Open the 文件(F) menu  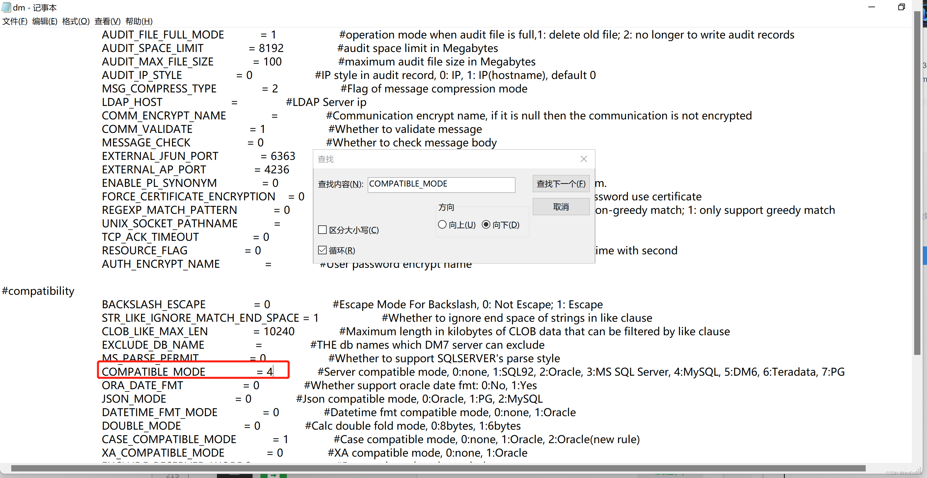[x=15, y=21]
